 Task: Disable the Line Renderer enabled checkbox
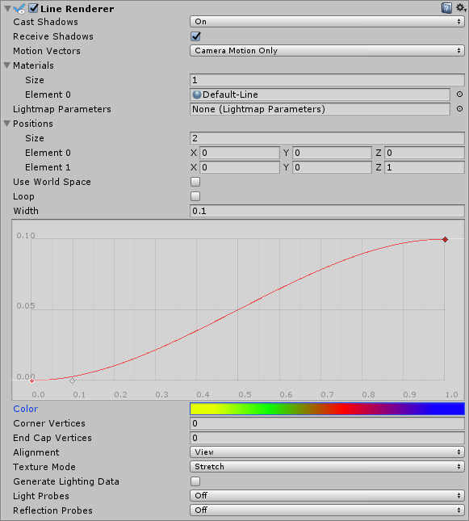tap(34, 8)
